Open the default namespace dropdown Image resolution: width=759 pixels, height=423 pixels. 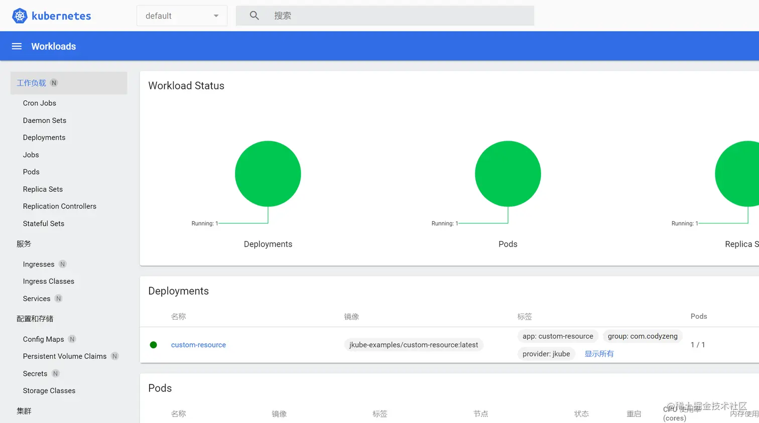pyautogui.click(x=182, y=16)
